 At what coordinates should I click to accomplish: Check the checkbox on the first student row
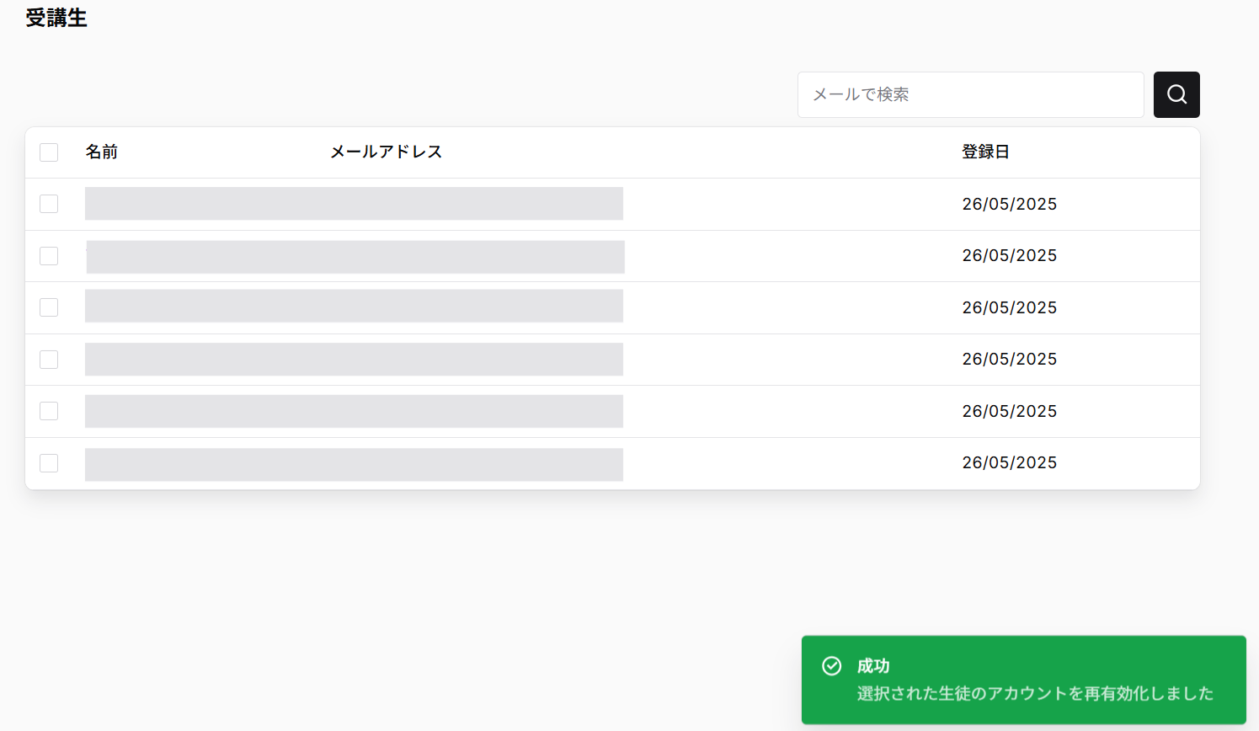tap(49, 204)
